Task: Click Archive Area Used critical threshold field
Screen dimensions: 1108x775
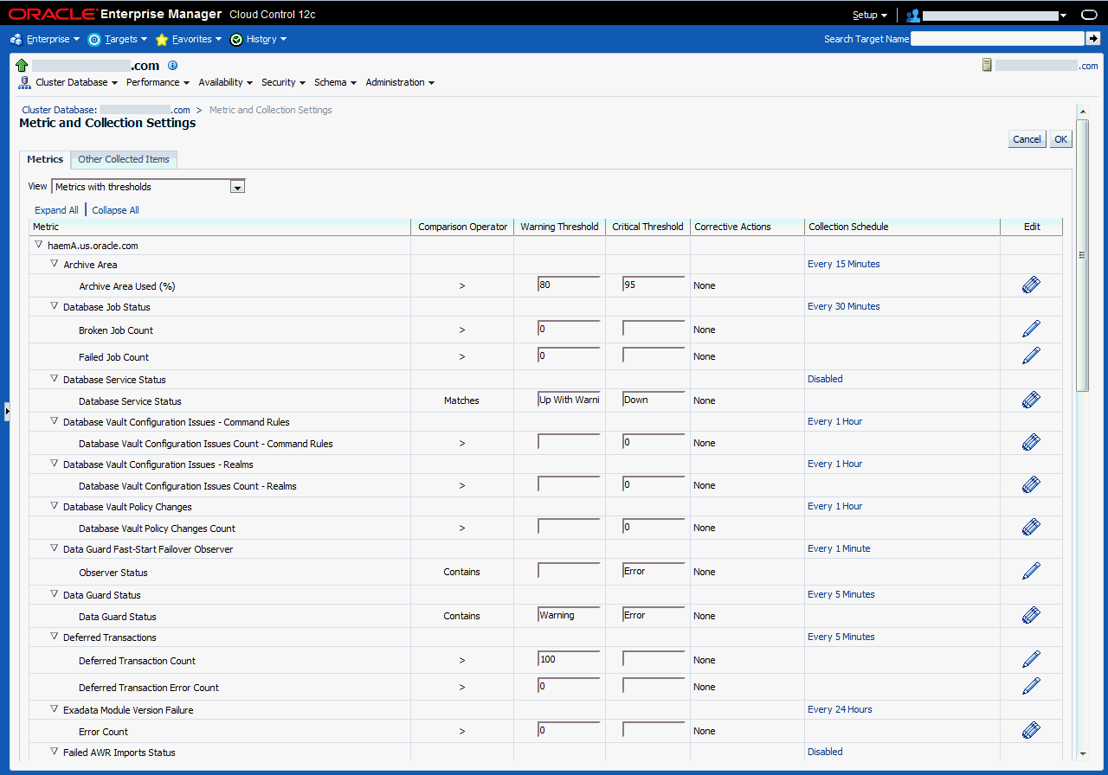Action: point(654,285)
